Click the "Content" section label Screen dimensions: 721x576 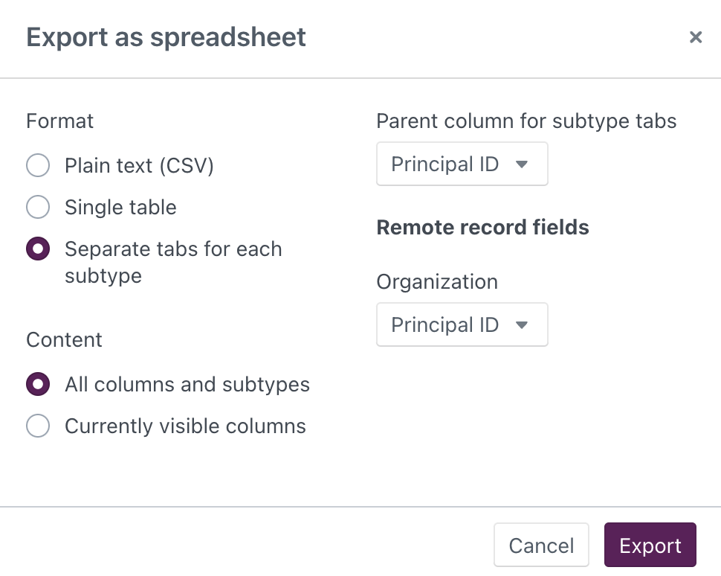point(64,340)
